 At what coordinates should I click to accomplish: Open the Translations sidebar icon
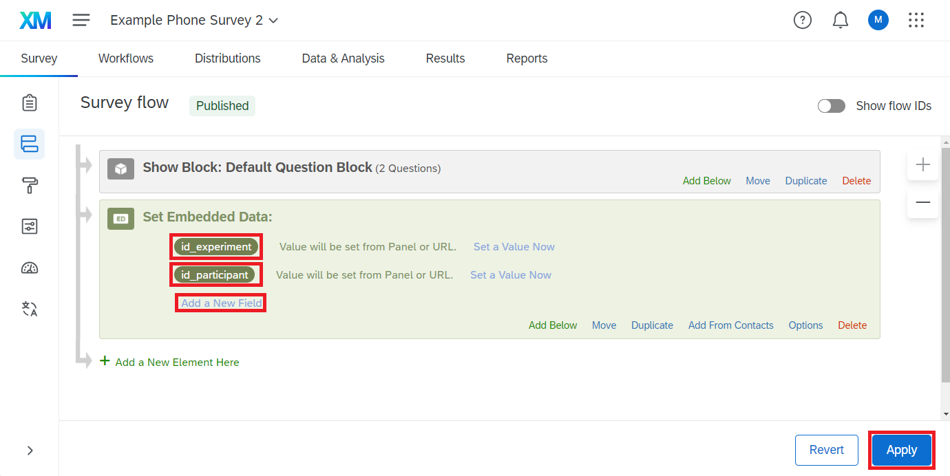coord(30,309)
